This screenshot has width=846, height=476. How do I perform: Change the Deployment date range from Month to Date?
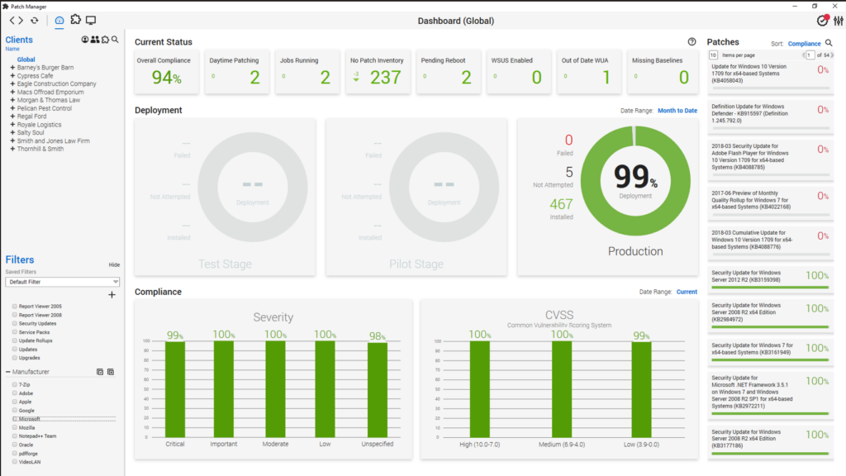click(678, 110)
